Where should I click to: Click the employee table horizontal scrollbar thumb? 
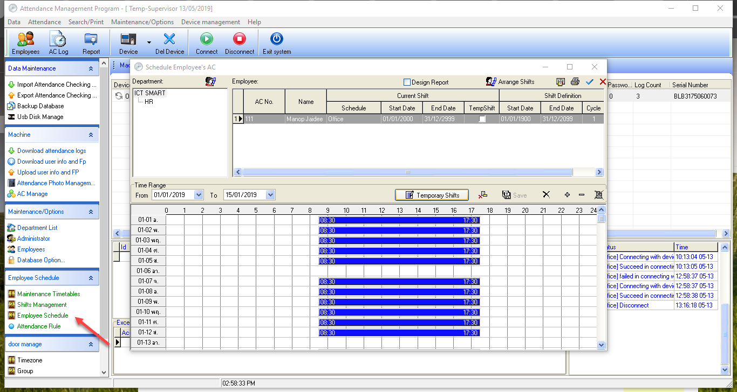point(407,172)
